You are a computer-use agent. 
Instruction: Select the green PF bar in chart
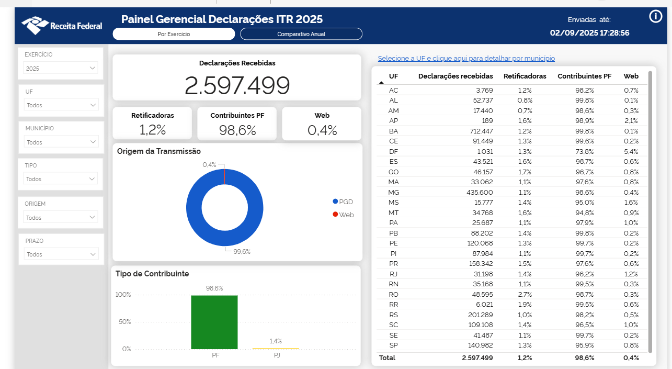click(214, 322)
